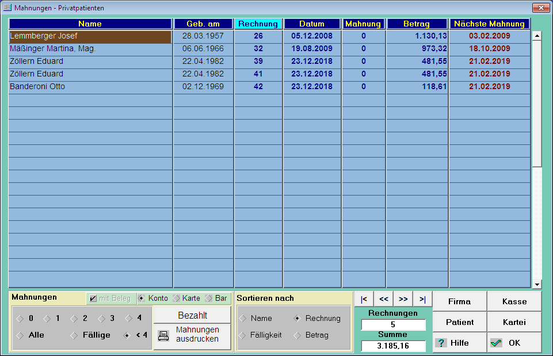Choose the Bar payment radio option
The height and width of the screenshot is (356, 553).
click(x=209, y=298)
